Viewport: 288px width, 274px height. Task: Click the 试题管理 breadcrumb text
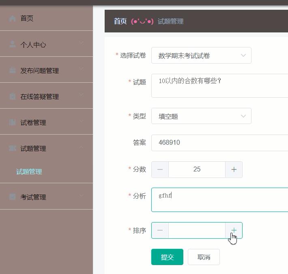170,21
